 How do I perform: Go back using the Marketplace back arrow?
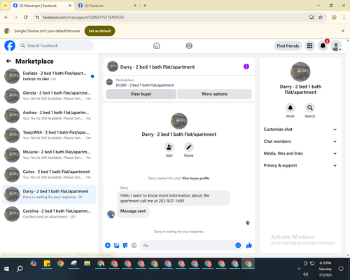[x=8, y=61]
